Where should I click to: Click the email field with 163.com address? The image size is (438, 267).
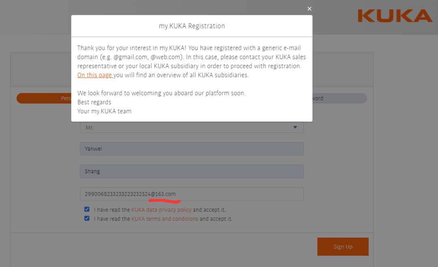point(191,194)
